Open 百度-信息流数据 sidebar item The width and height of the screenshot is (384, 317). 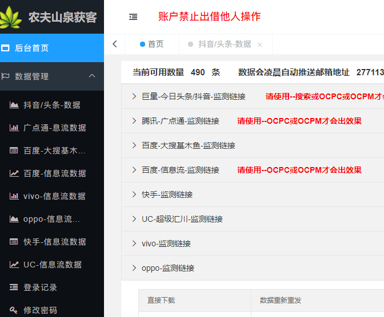54,173
